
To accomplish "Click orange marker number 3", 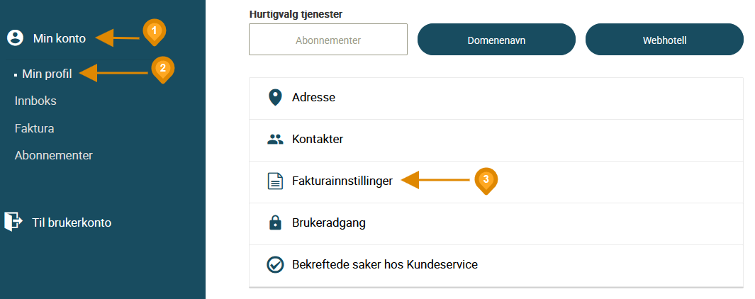I will (486, 179).
